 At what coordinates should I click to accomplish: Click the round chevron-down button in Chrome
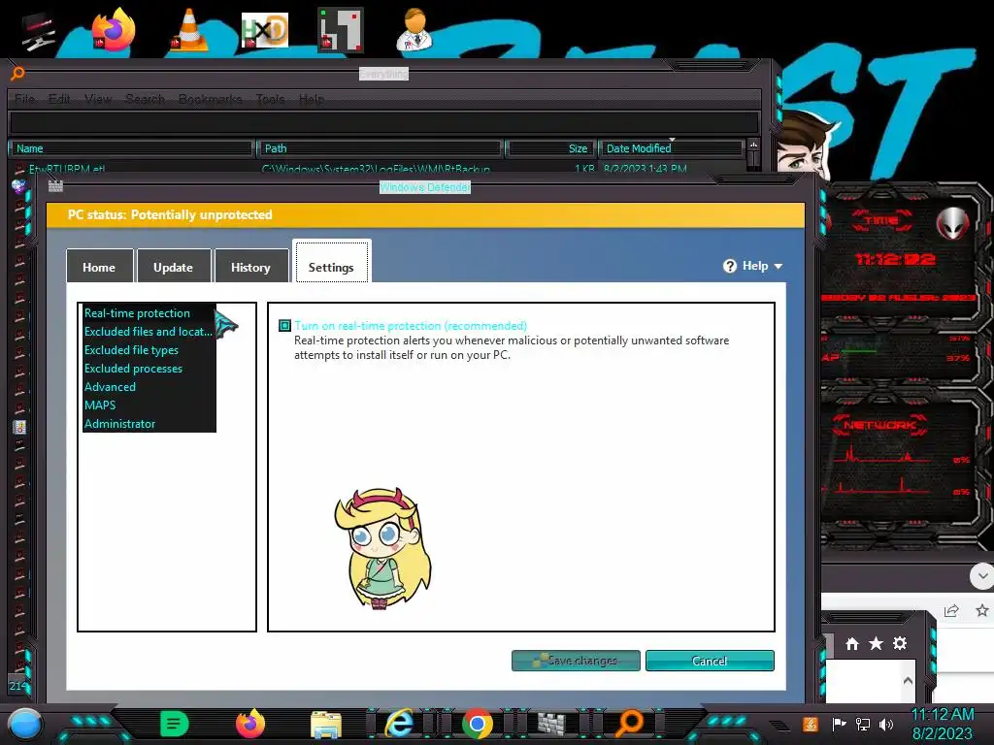982,576
